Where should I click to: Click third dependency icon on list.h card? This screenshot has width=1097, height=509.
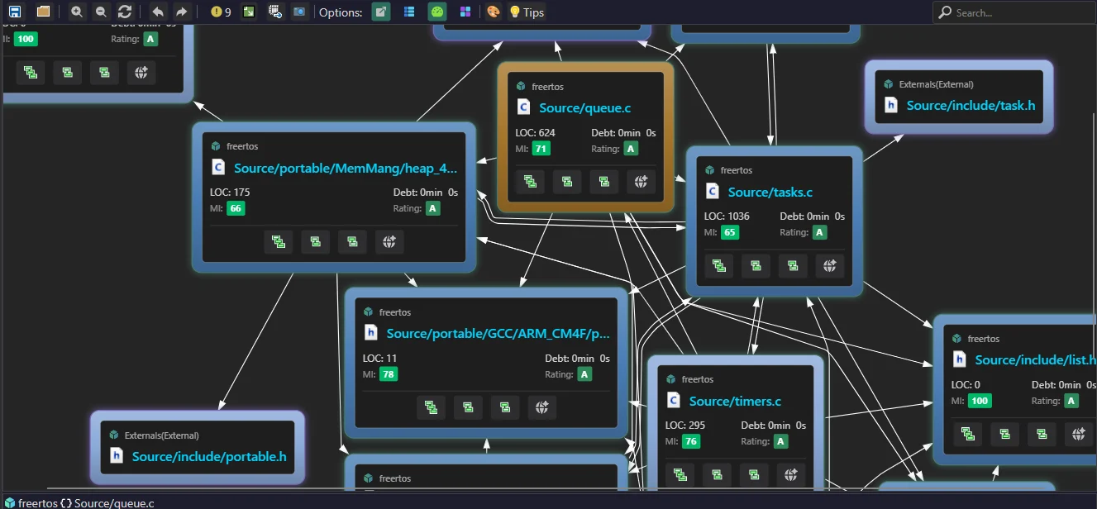[x=1042, y=434]
